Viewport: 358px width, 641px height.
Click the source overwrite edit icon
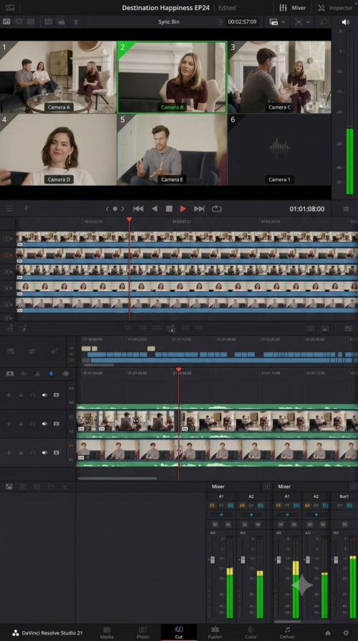point(170,328)
